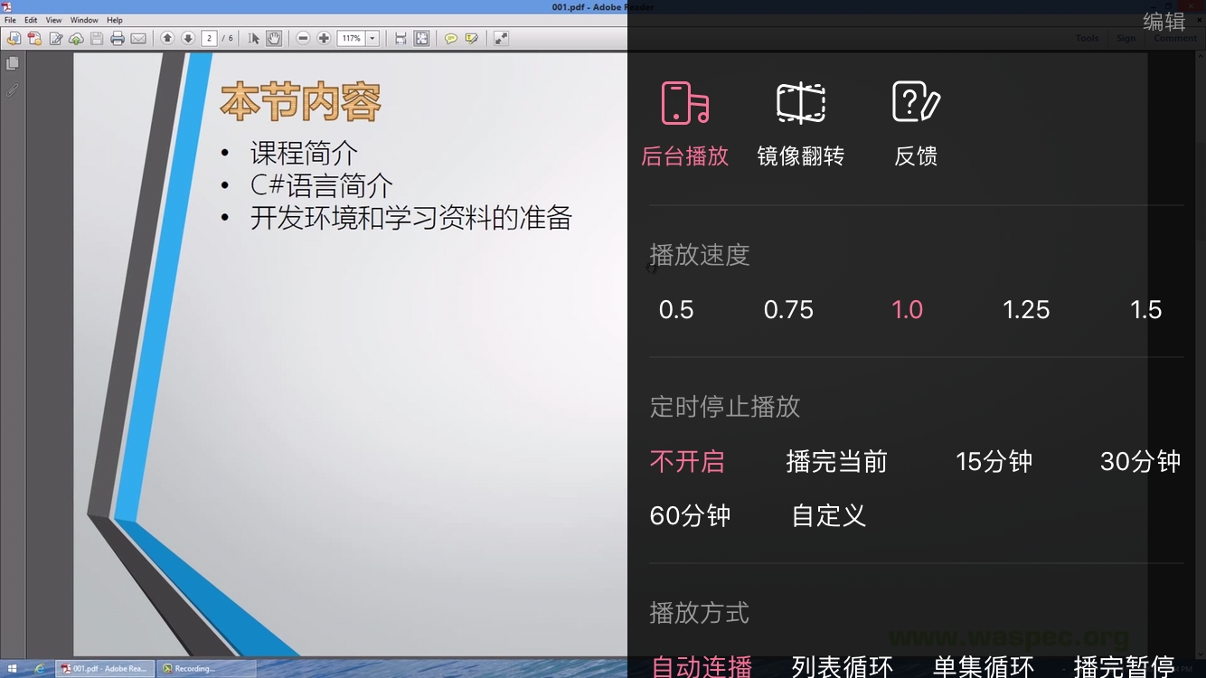This screenshot has height=678, width=1206.
Task: Open the File menu
Action: (x=10, y=20)
